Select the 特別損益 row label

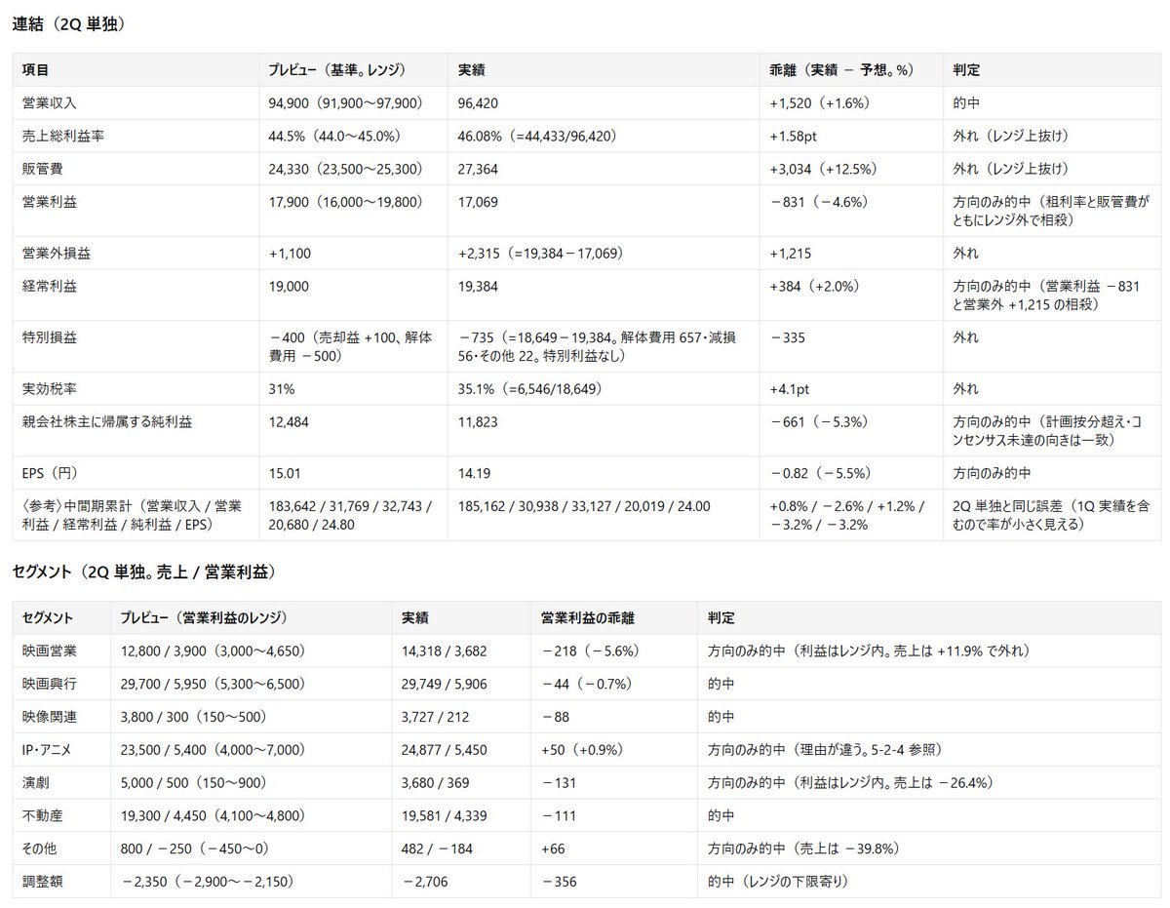tap(48, 337)
